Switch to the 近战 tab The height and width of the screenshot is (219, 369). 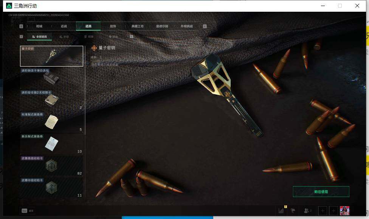[x=64, y=26]
